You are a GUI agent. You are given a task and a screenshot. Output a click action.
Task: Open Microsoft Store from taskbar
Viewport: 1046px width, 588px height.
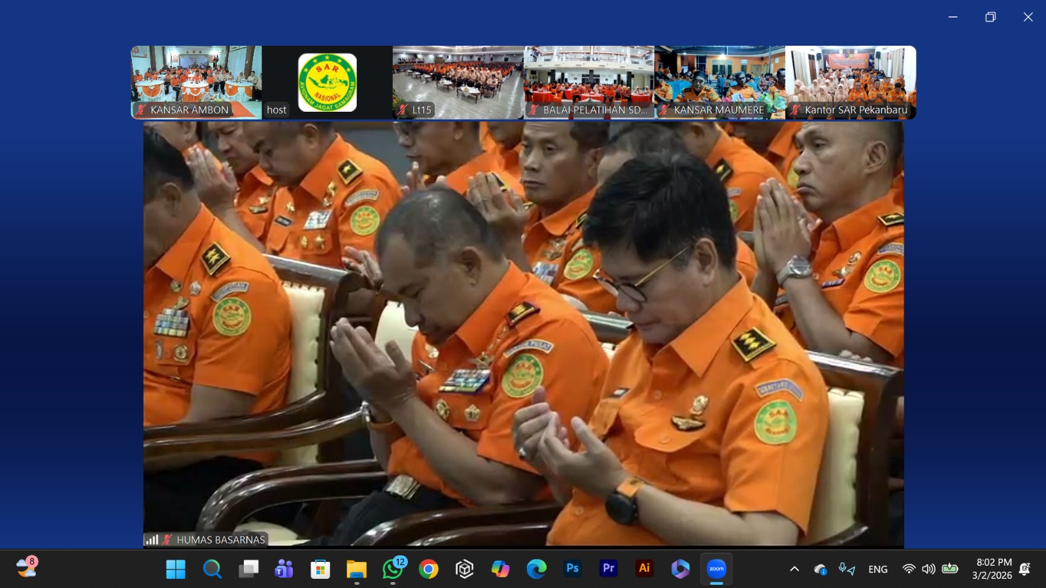click(x=320, y=569)
